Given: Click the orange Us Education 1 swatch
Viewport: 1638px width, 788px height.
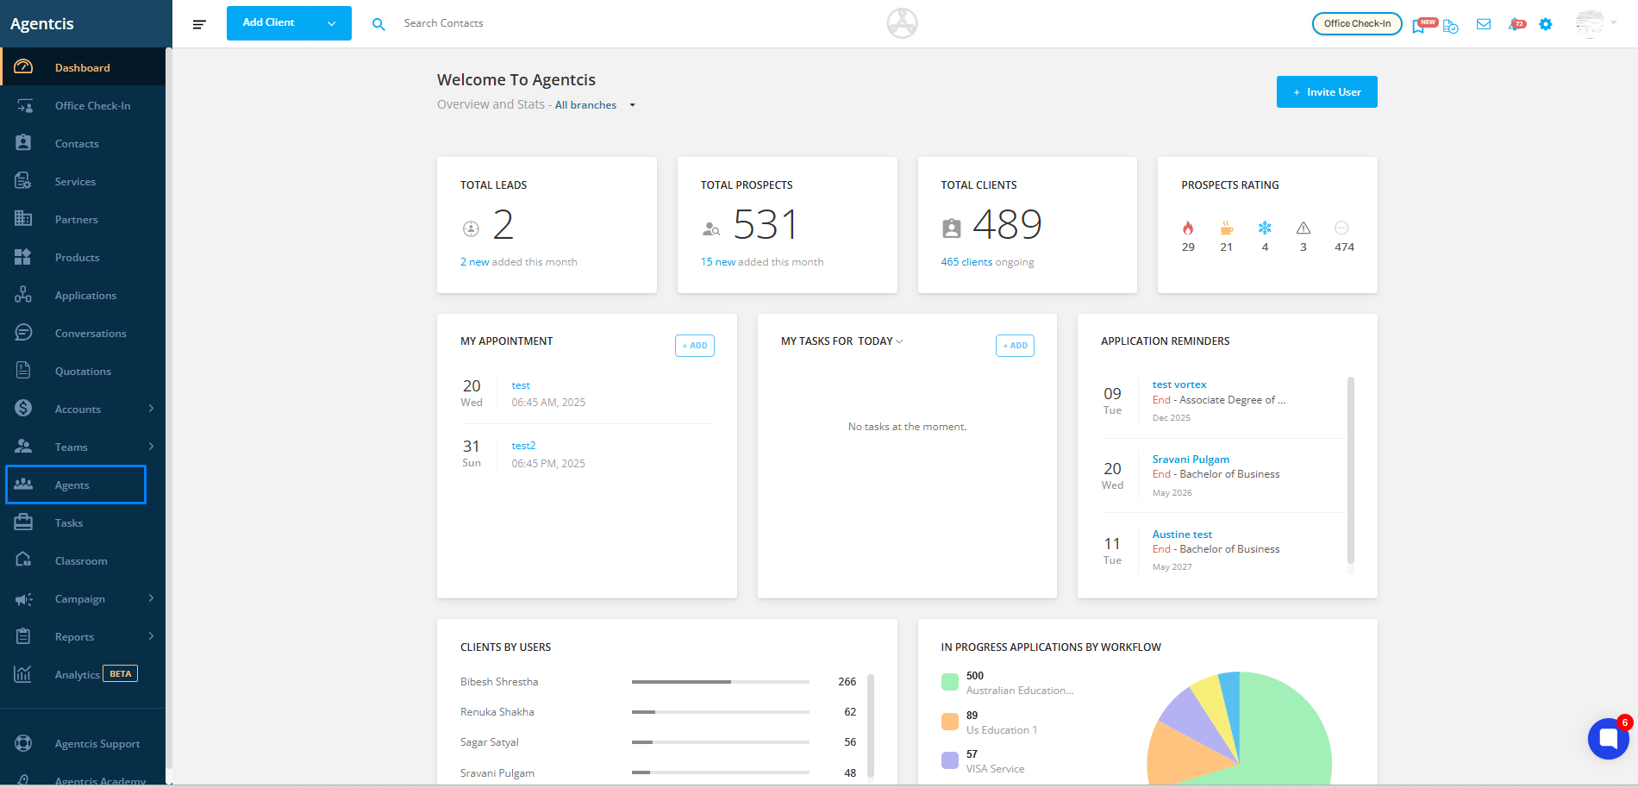Looking at the screenshot, I should point(950,722).
